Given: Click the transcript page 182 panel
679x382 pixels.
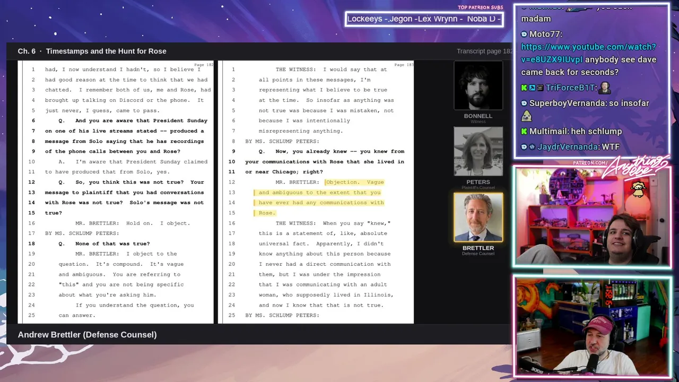Looking at the screenshot, I should coord(116,192).
